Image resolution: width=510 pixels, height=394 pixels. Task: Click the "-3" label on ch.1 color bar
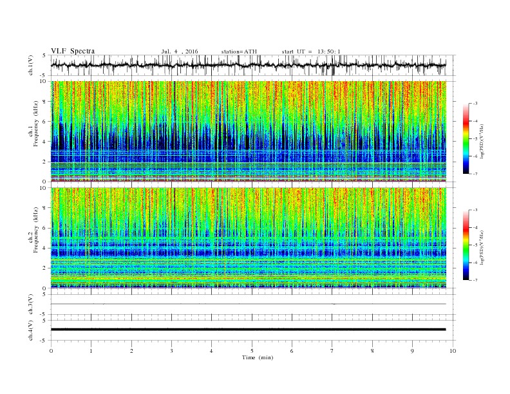coord(475,104)
